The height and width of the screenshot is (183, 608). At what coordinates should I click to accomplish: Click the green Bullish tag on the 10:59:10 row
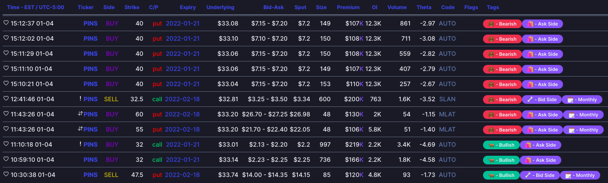(500, 160)
